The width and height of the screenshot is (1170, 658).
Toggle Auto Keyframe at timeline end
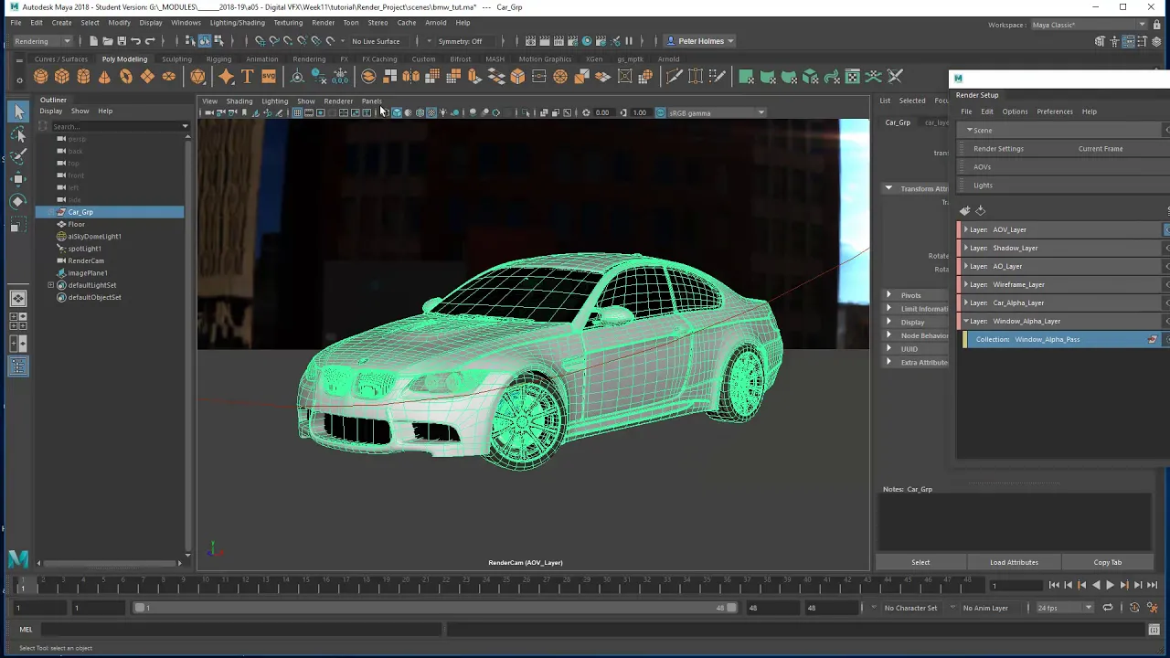click(x=1134, y=608)
